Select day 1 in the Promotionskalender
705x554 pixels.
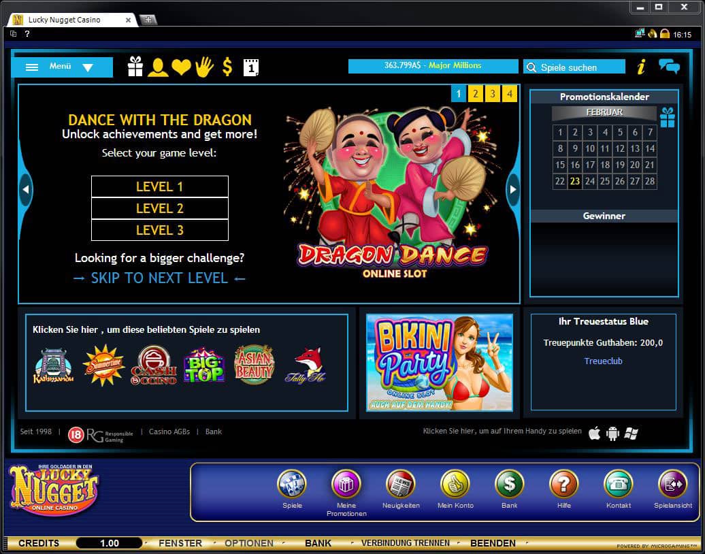(x=560, y=132)
